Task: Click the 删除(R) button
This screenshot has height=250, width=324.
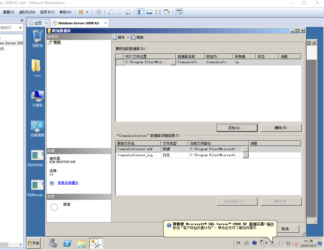Action: click(x=281, y=128)
